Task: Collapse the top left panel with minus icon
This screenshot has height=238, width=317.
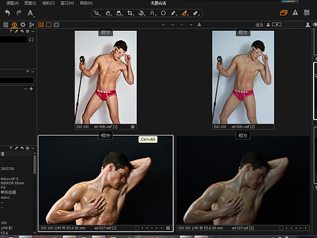Action: tap(33, 32)
